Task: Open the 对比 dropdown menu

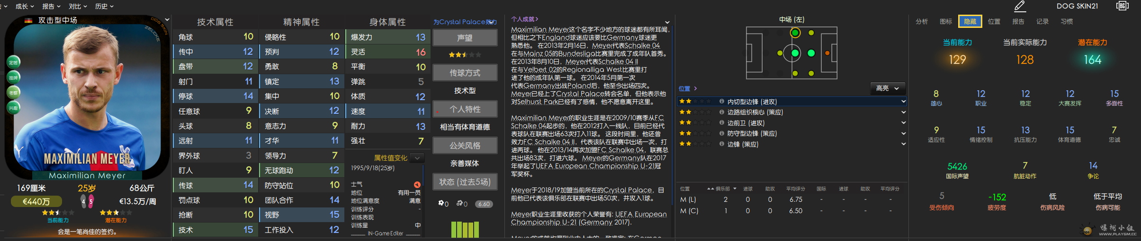Action: 78,6
